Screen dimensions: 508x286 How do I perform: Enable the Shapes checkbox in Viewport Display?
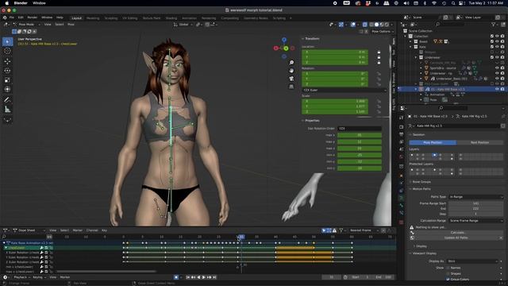(x=448, y=273)
